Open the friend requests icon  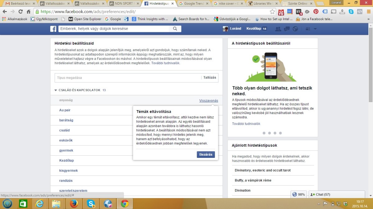(278, 29)
